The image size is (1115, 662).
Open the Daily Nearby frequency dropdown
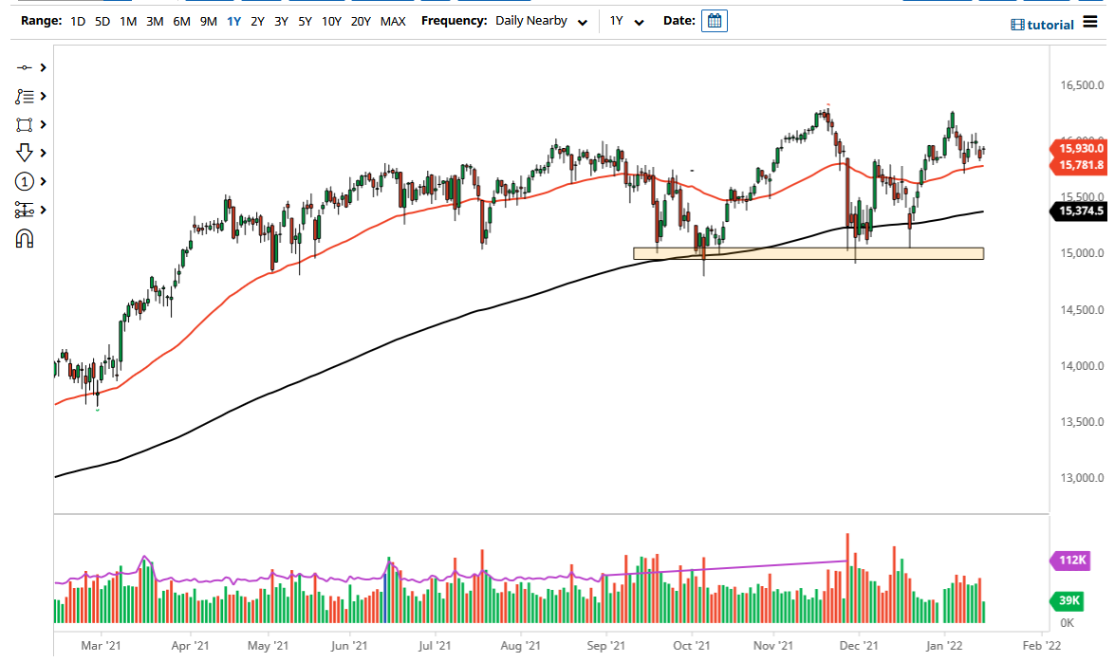click(x=541, y=20)
